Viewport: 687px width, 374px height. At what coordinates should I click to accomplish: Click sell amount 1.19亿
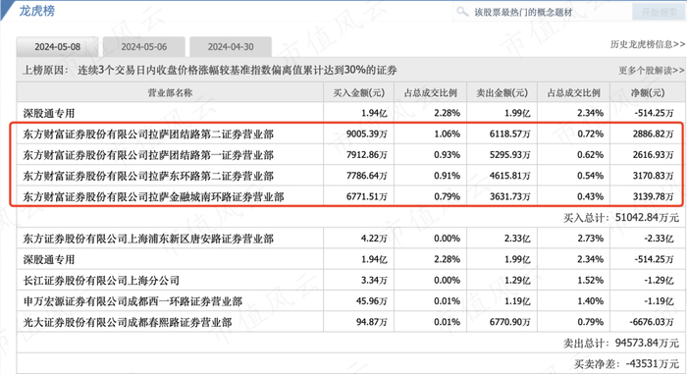517,301
